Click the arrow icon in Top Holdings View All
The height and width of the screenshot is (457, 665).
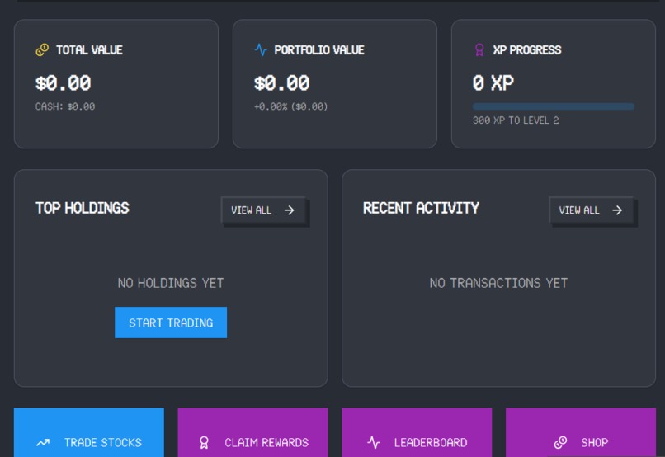tap(290, 210)
